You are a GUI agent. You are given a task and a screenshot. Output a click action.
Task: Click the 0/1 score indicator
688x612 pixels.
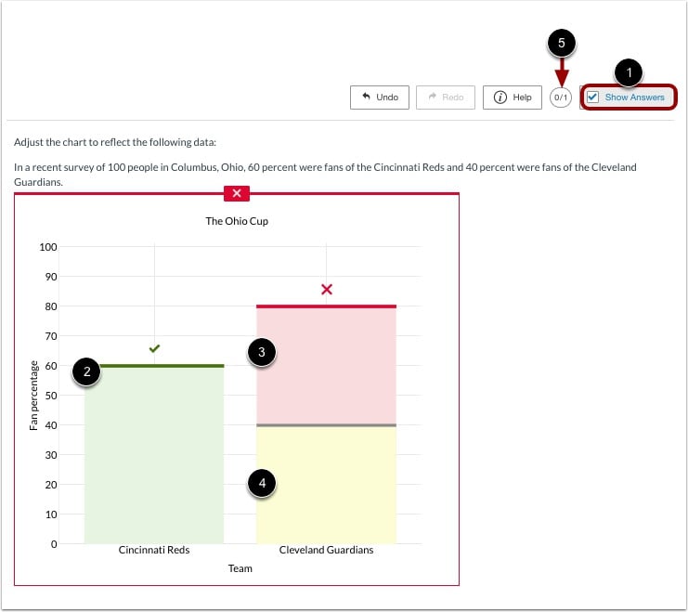[x=561, y=97]
